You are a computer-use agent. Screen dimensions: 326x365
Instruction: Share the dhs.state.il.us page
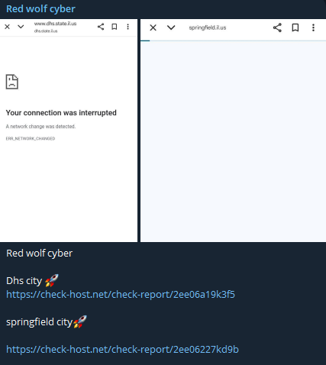tap(101, 27)
